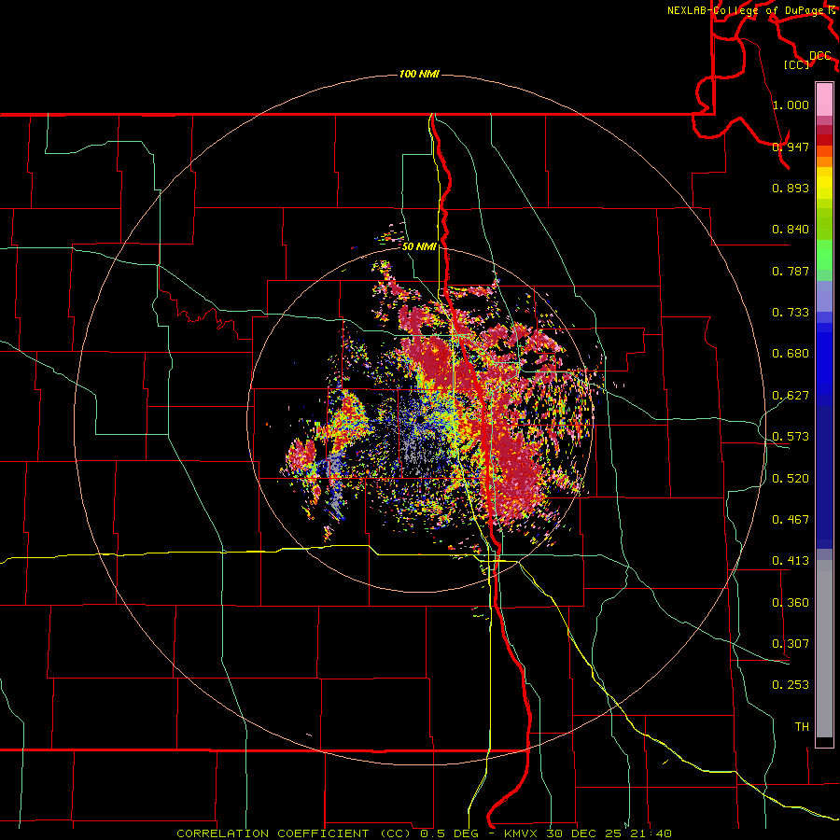
Task: Click the 0.573 scale value
Action: pyautogui.click(x=791, y=437)
